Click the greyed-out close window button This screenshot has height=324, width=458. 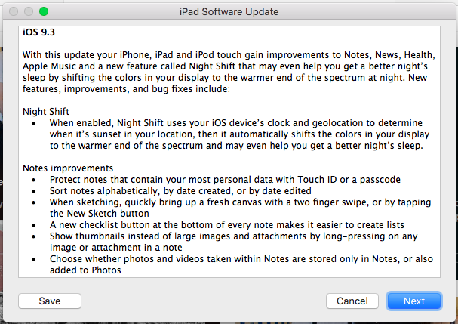point(13,12)
